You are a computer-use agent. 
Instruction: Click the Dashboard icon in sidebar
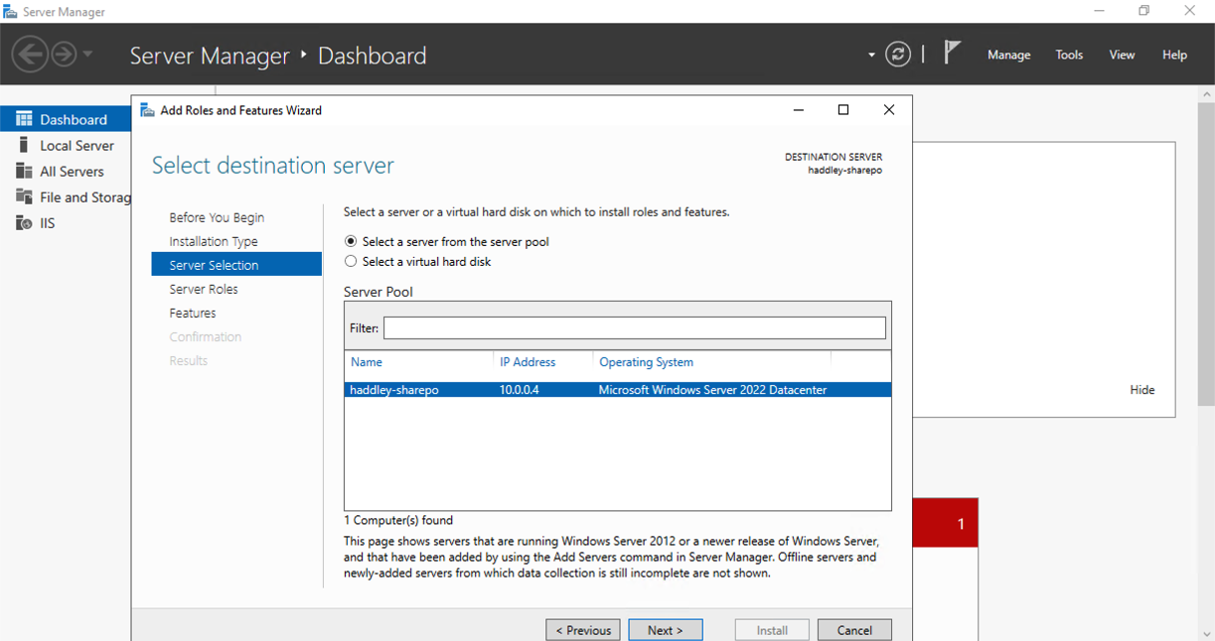pyautogui.click(x=24, y=119)
